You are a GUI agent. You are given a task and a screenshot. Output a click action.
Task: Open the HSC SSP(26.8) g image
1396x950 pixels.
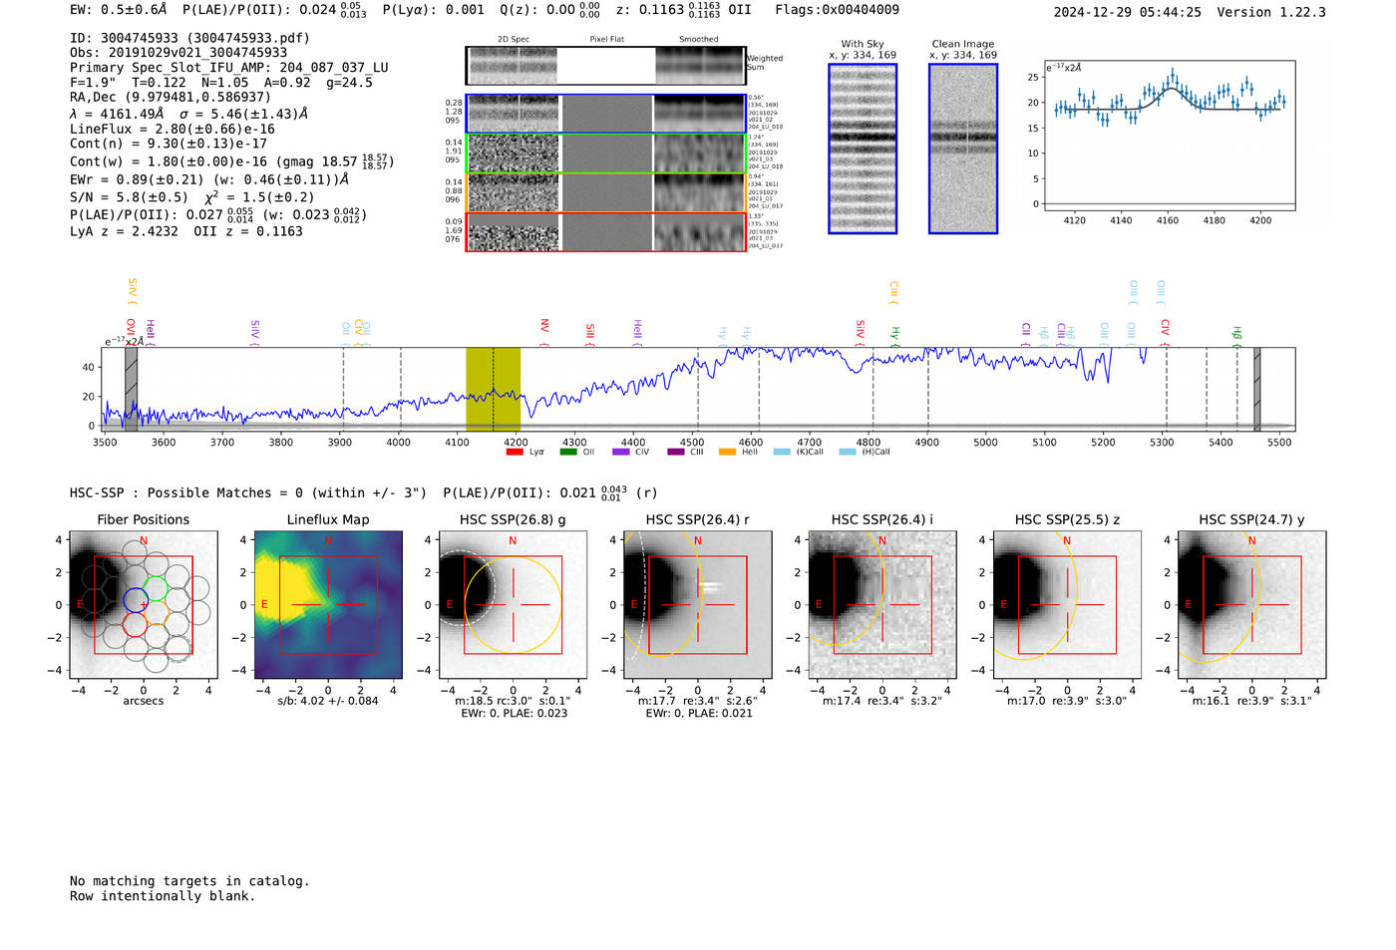pyautogui.click(x=513, y=605)
